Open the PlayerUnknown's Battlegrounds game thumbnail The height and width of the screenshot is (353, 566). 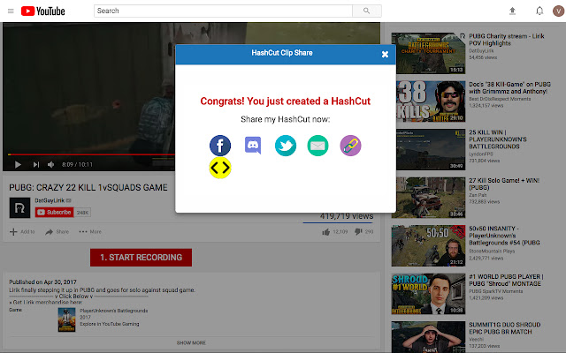click(67, 319)
